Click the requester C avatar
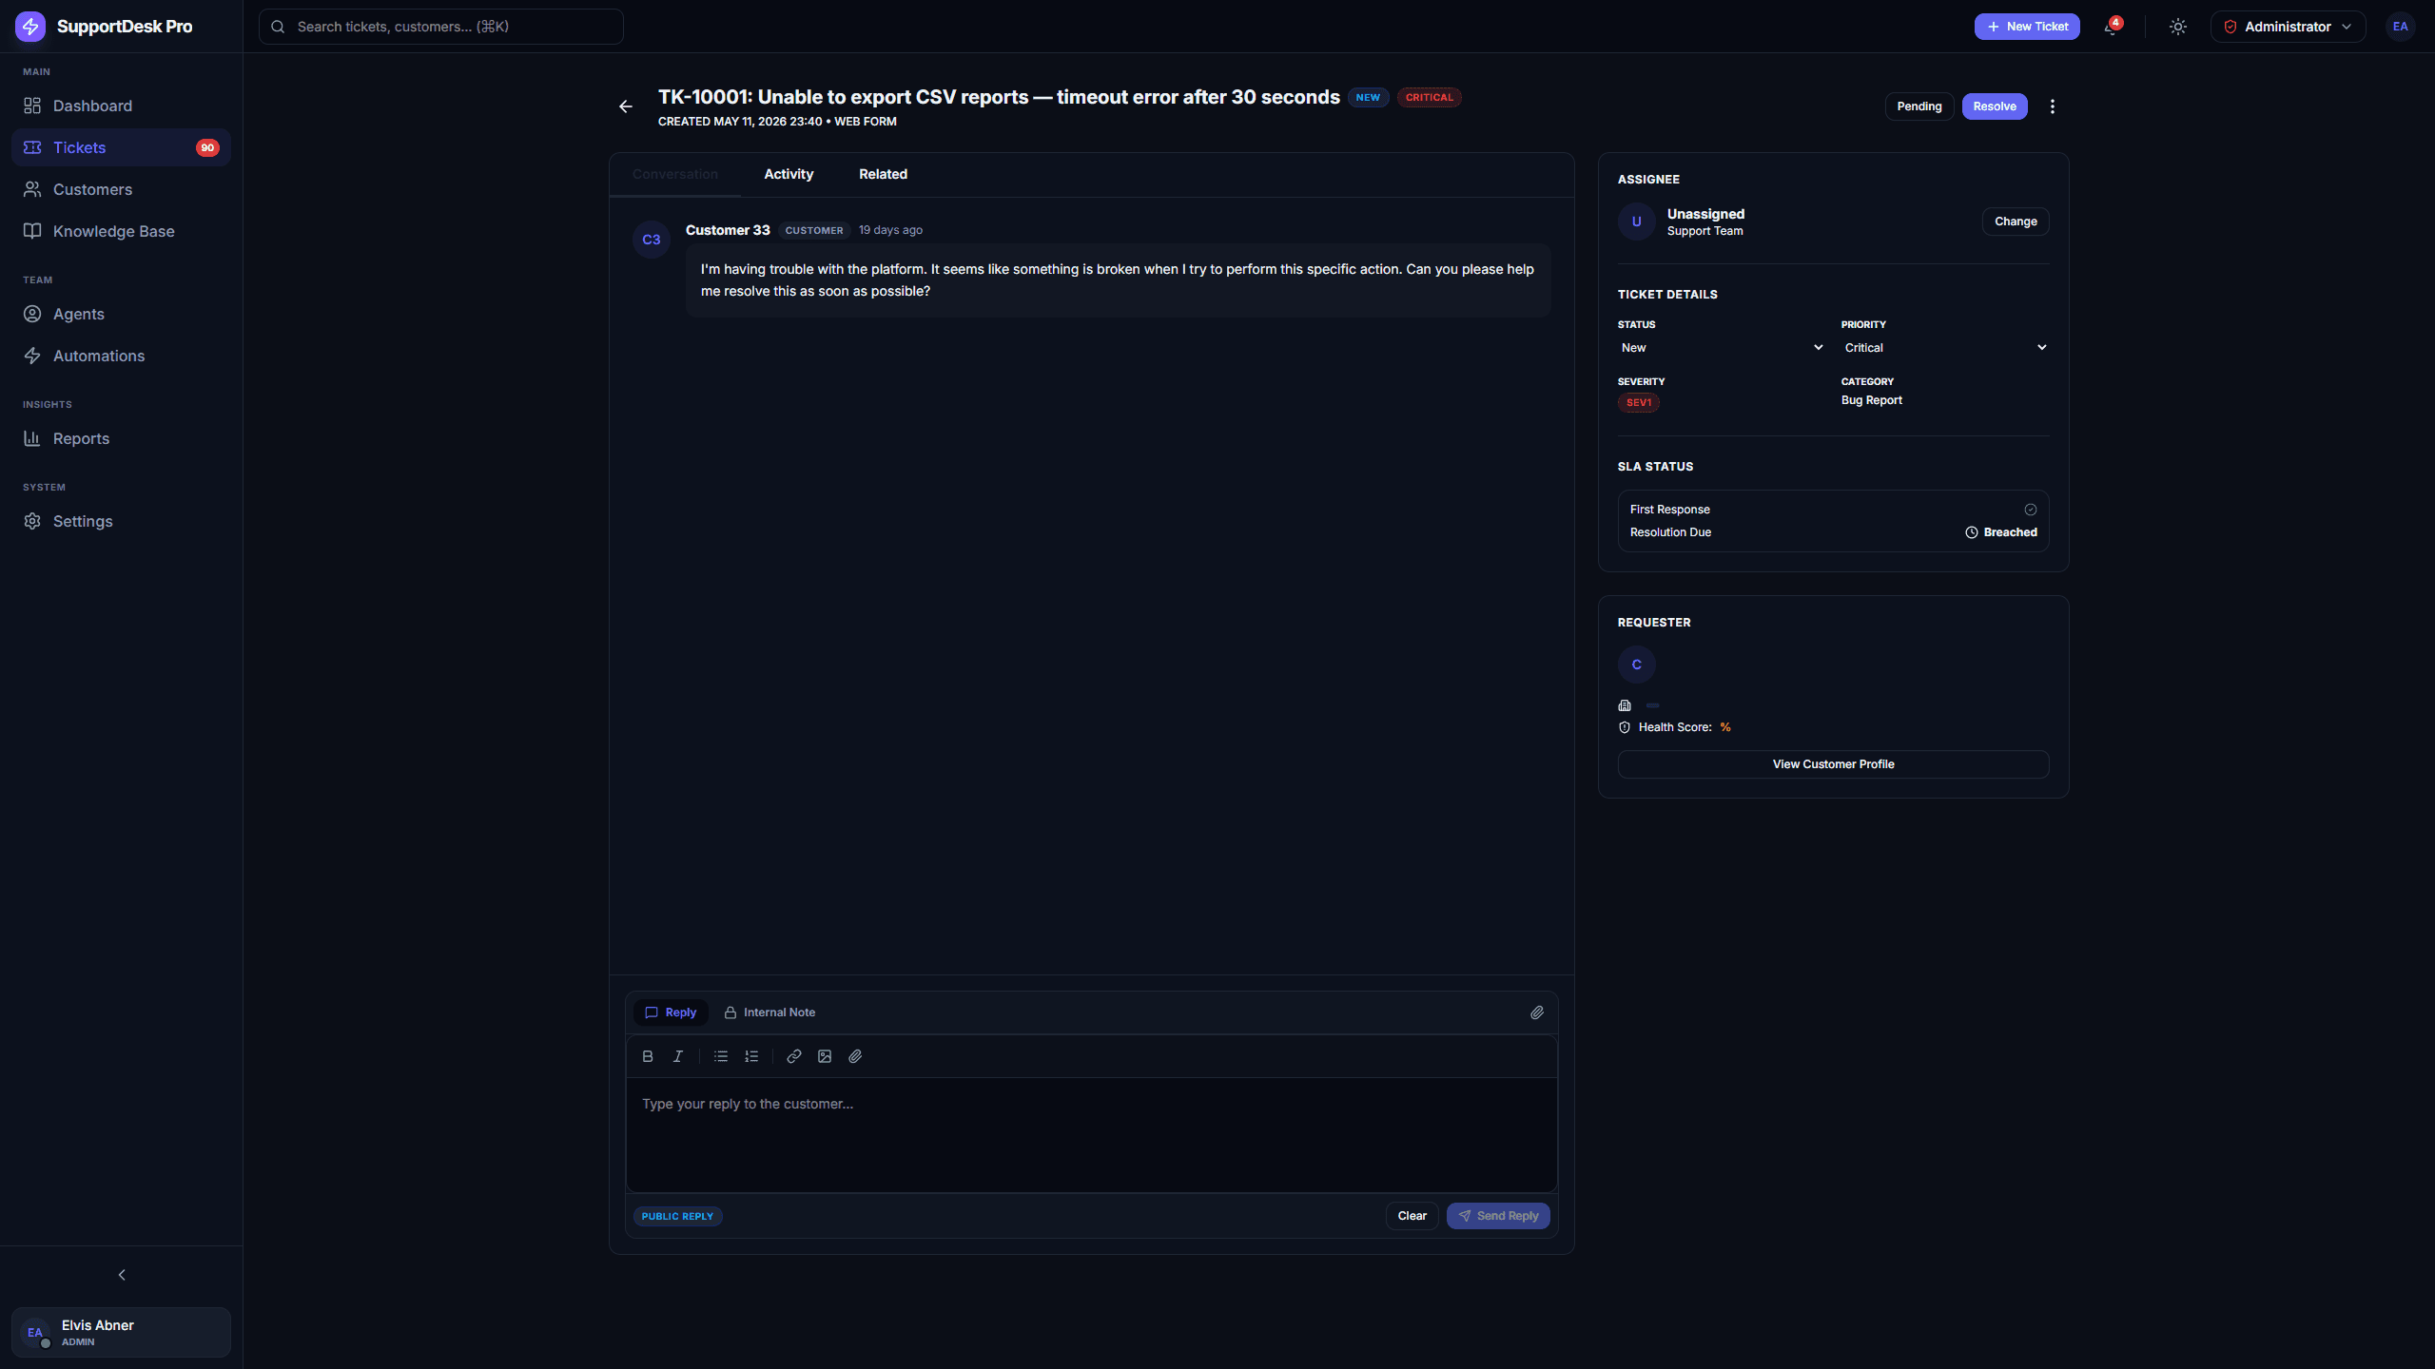This screenshot has width=2435, height=1369. coord(1637,665)
